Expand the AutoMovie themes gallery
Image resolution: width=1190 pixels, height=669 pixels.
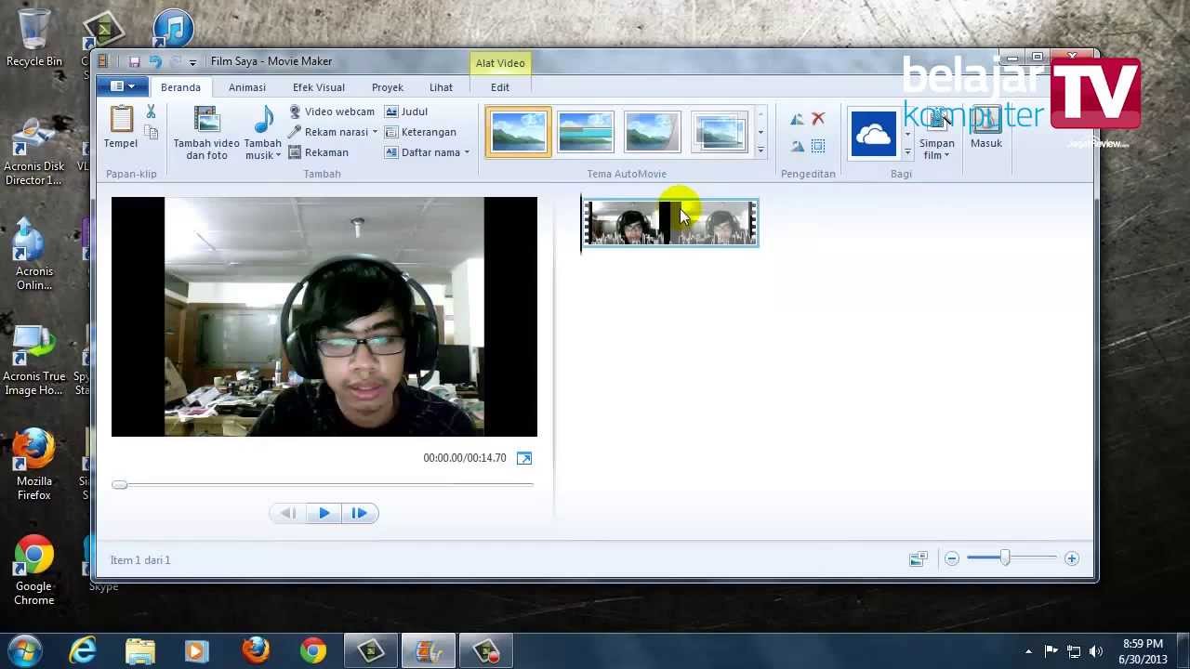click(x=760, y=151)
